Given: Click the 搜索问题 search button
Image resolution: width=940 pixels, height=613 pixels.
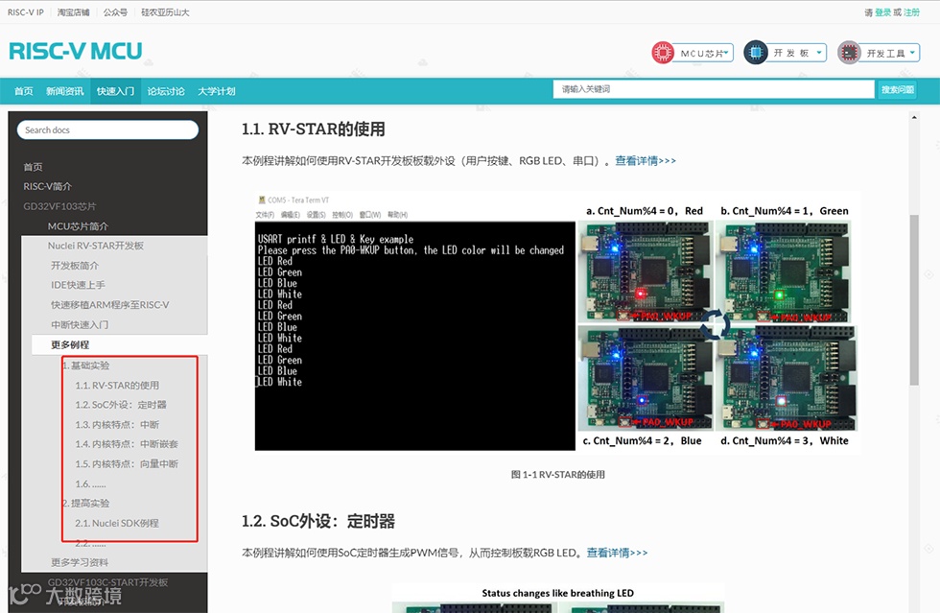Looking at the screenshot, I should 898,89.
